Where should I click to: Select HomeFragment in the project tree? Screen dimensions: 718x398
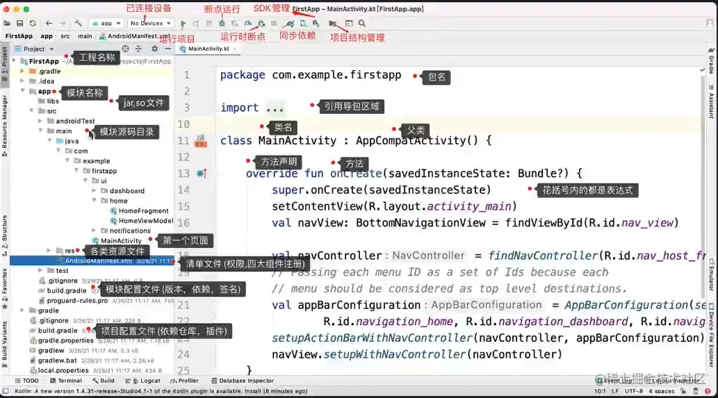(x=139, y=211)
